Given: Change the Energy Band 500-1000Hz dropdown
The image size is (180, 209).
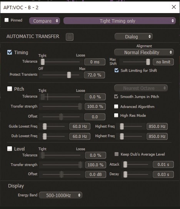Looking at the screenshot, I should (x=61, y=195).
